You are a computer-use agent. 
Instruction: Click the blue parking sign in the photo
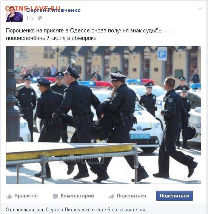click(x=162, y=54)
